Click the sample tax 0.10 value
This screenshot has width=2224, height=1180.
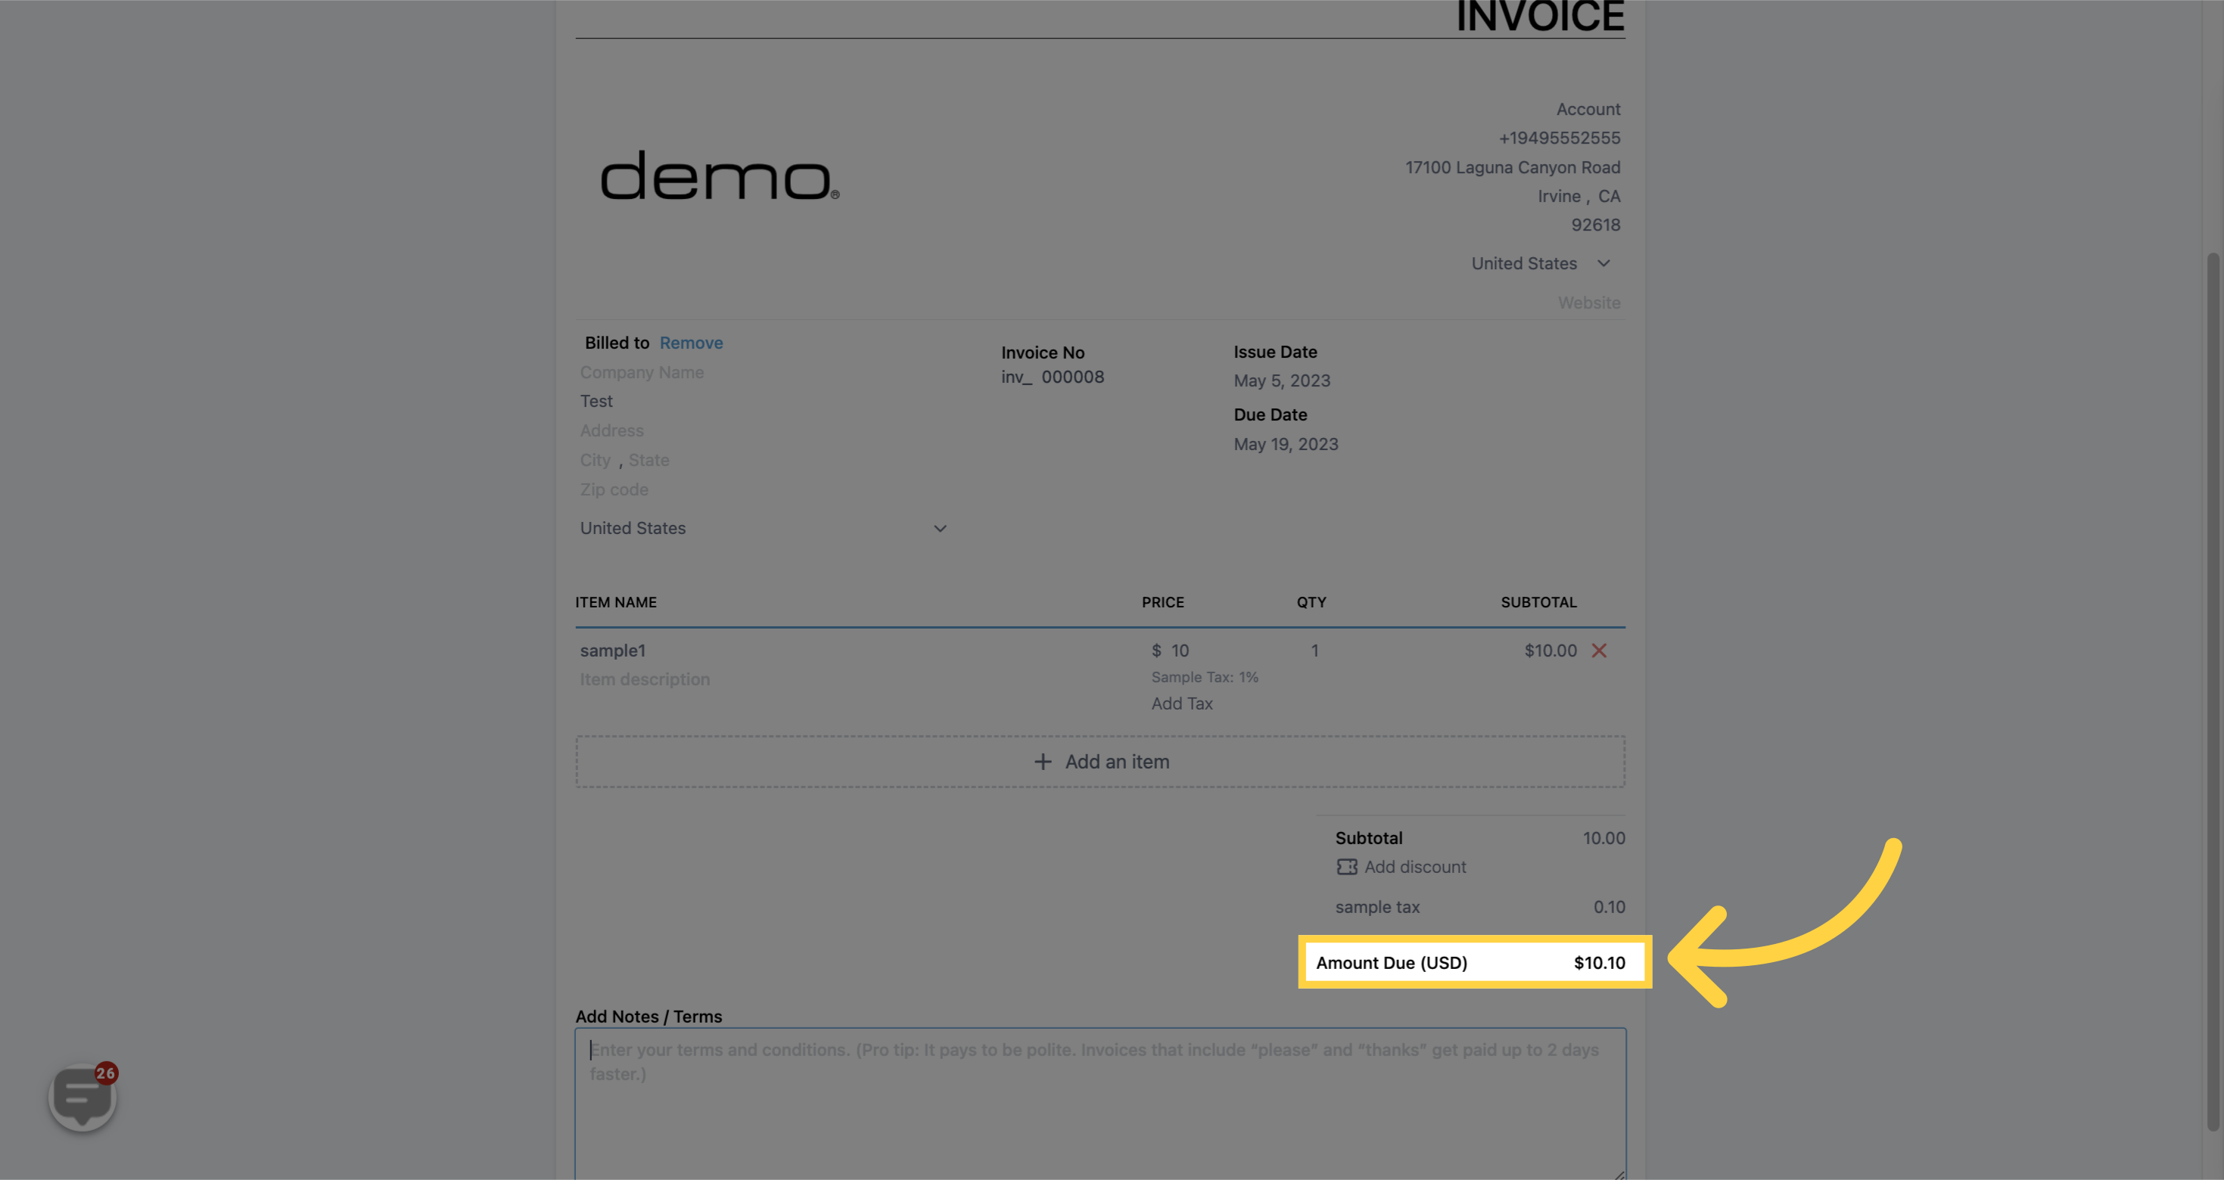coord(1609,907)
